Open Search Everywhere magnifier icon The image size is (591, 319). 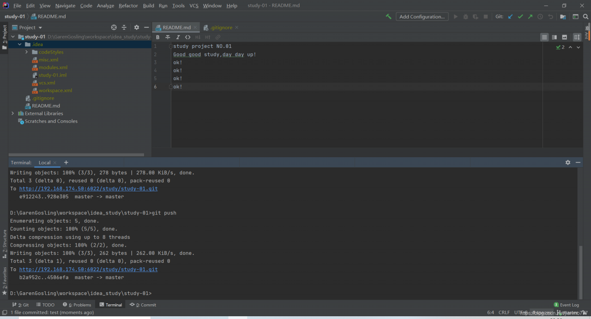[586, 17]
